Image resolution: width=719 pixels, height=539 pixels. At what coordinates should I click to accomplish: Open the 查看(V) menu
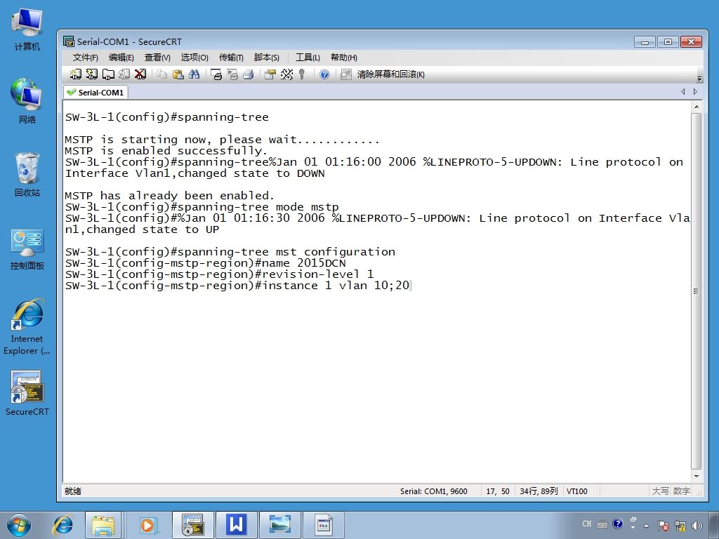click(x=157, y=58)
